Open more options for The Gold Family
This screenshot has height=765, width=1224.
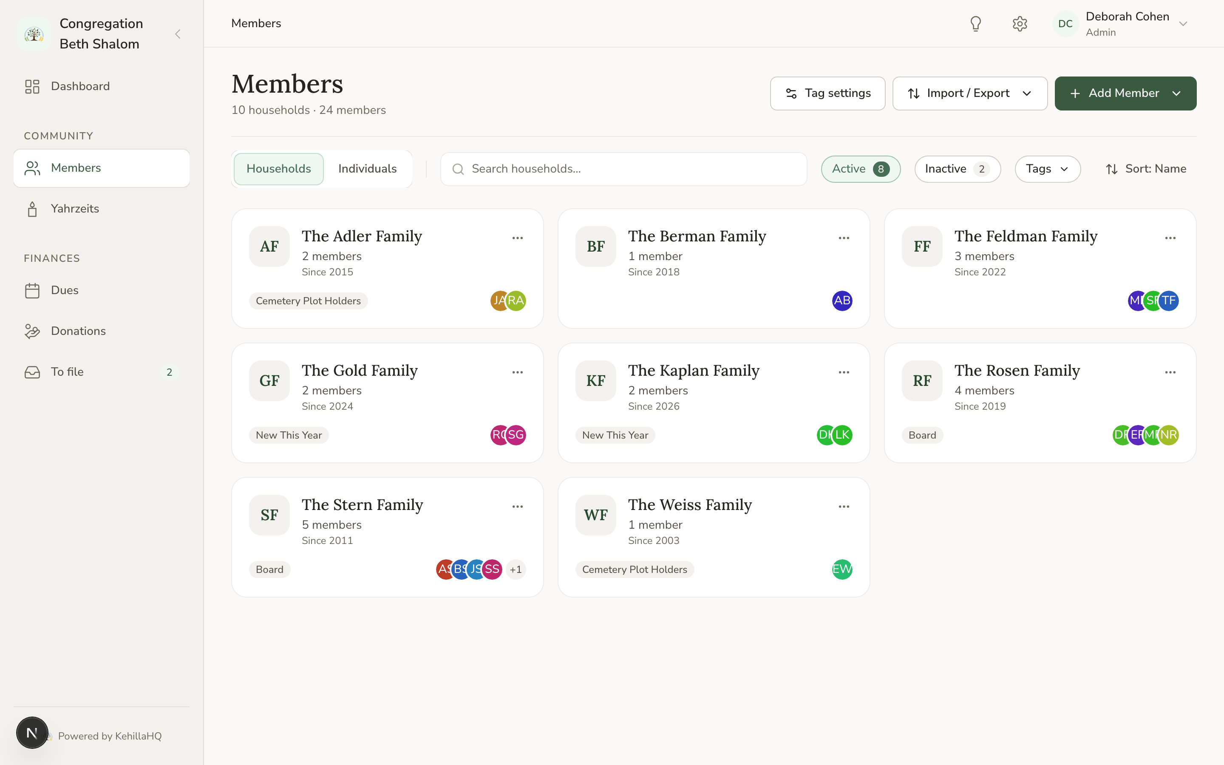pyautogui.click(x=517, y=372)
